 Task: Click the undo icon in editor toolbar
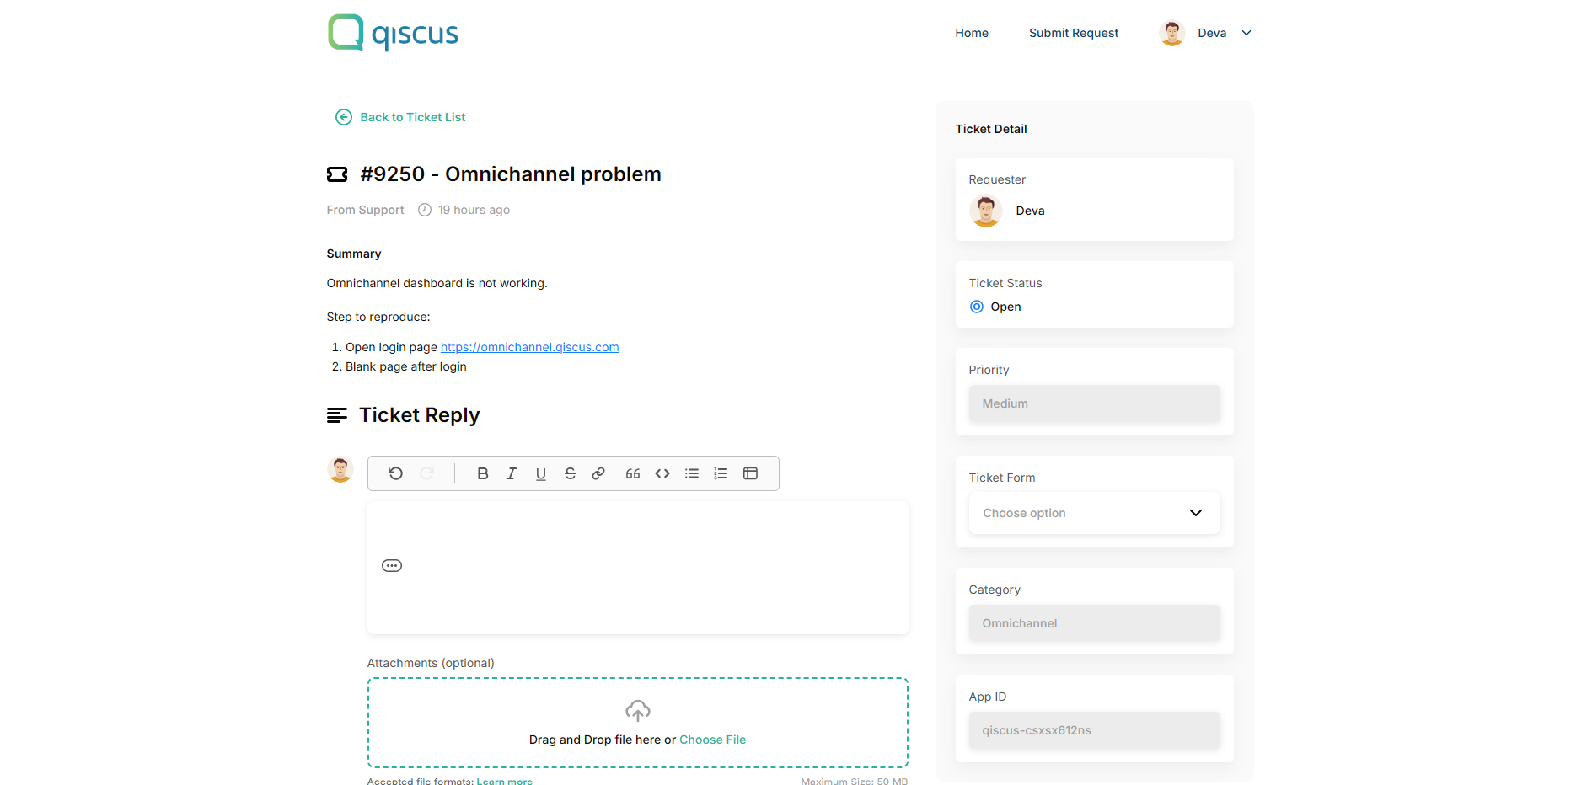tap(395, 473)
